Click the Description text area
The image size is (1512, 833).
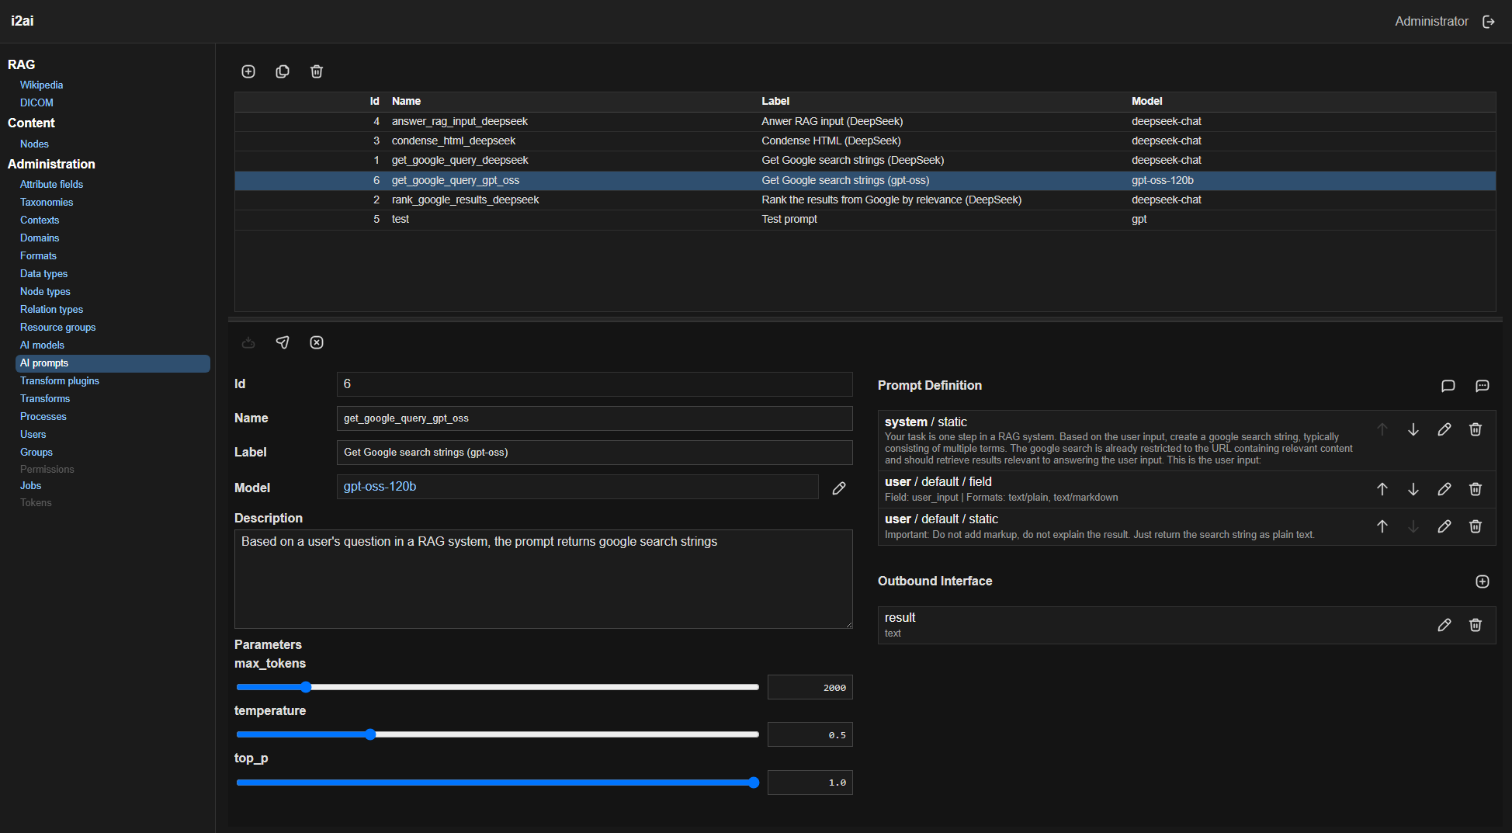pos(543,579)
